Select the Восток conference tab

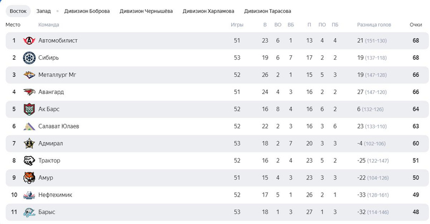[x=18, y=11]
